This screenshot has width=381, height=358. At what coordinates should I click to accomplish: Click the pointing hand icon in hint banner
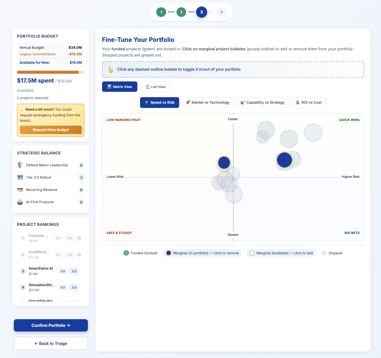point(111,70)
